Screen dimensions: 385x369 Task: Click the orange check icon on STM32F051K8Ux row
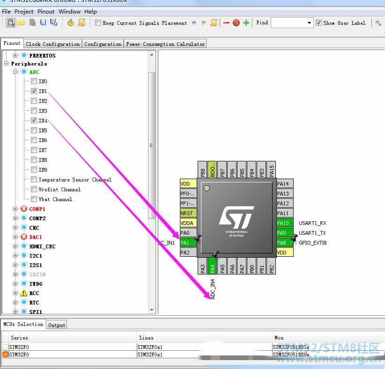pyautogui.click(x=5, y=355)
